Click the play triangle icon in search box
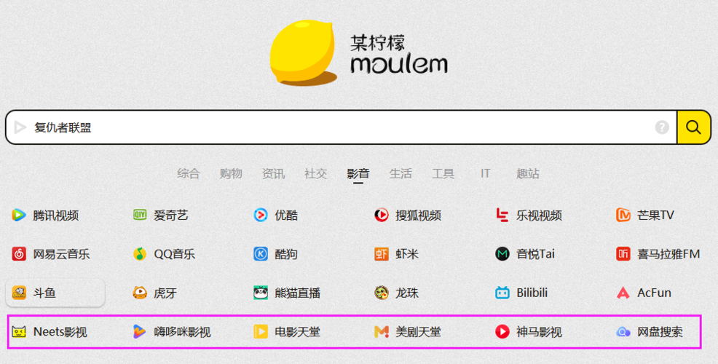The image size is (718, 364). point(20,127)
